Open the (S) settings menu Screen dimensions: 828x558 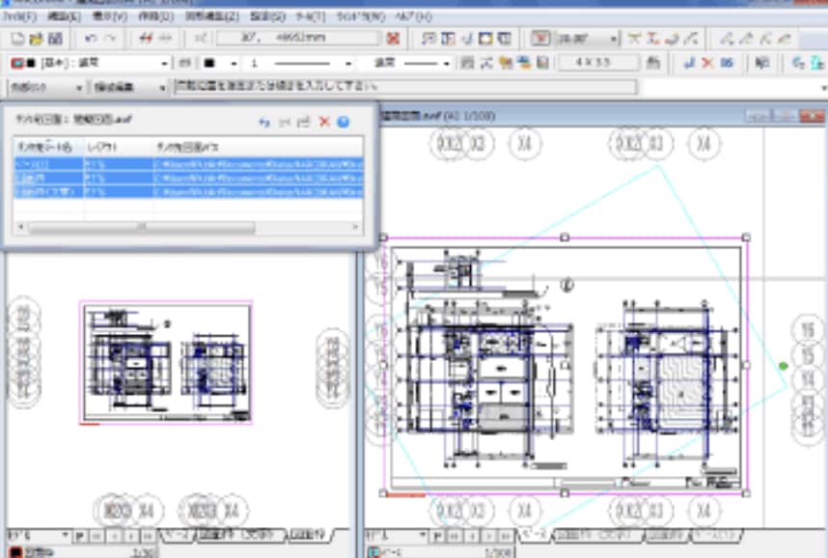pos(267,16)
